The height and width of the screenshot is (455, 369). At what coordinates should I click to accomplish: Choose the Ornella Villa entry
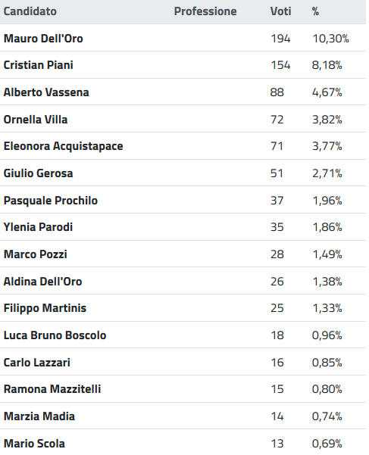click(36, 120)
